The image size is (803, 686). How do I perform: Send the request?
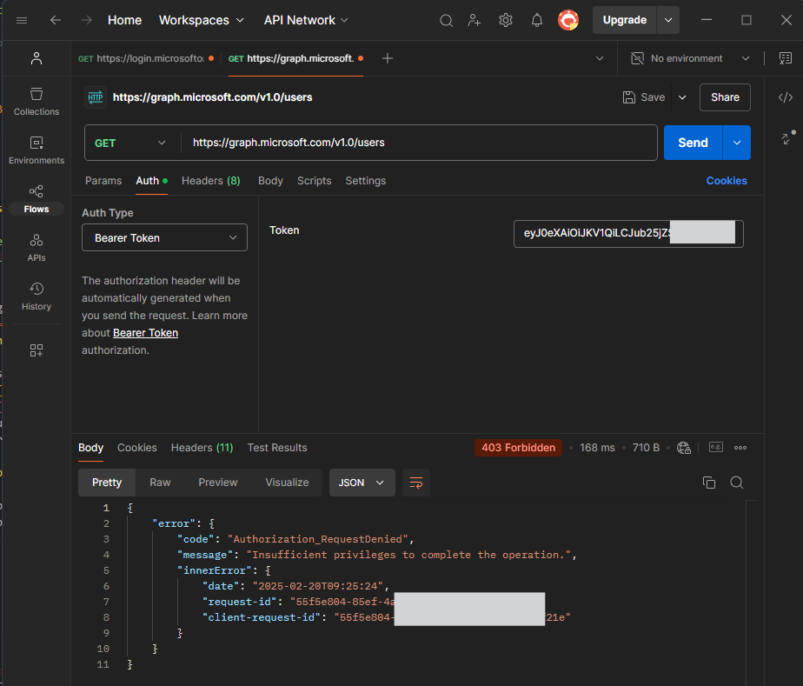(693, 143)
